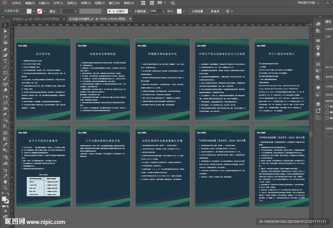Select the Slice tool
333x228 pixels.
tap(5, 176)
